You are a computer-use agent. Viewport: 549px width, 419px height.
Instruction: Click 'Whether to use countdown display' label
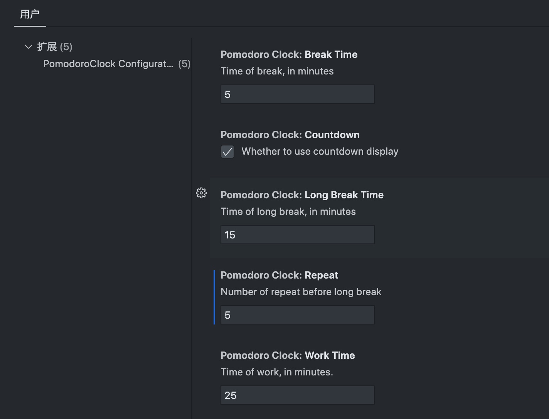320,151
